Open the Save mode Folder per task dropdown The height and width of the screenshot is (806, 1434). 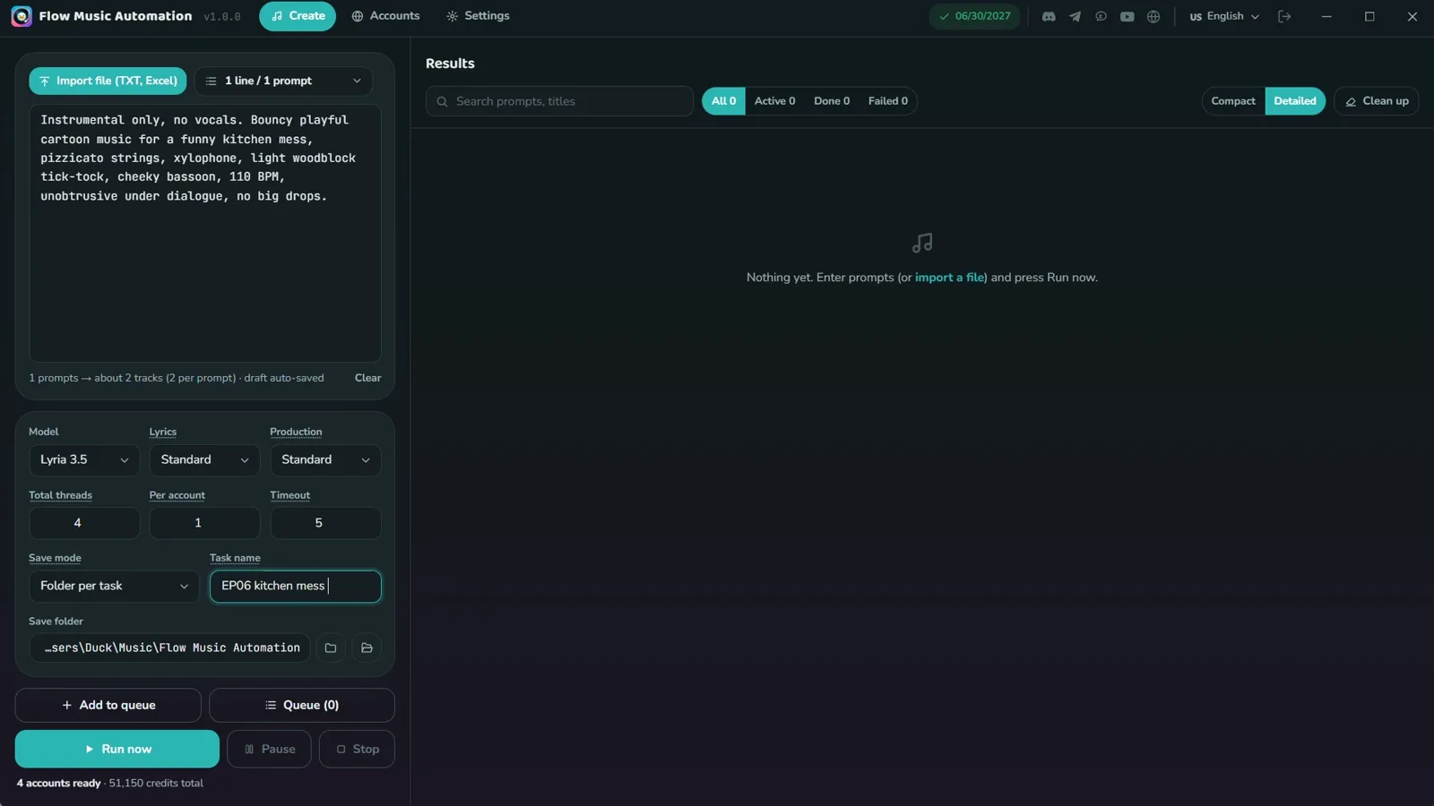(x=114, y=587)
